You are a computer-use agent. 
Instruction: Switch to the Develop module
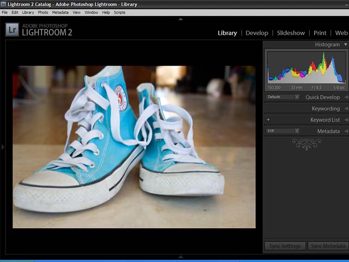click(x=257, y=33)
